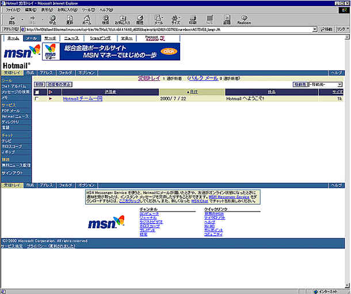Click the page scrollbar up arrow
351x294 pixels.
click(x=348, y=37)
